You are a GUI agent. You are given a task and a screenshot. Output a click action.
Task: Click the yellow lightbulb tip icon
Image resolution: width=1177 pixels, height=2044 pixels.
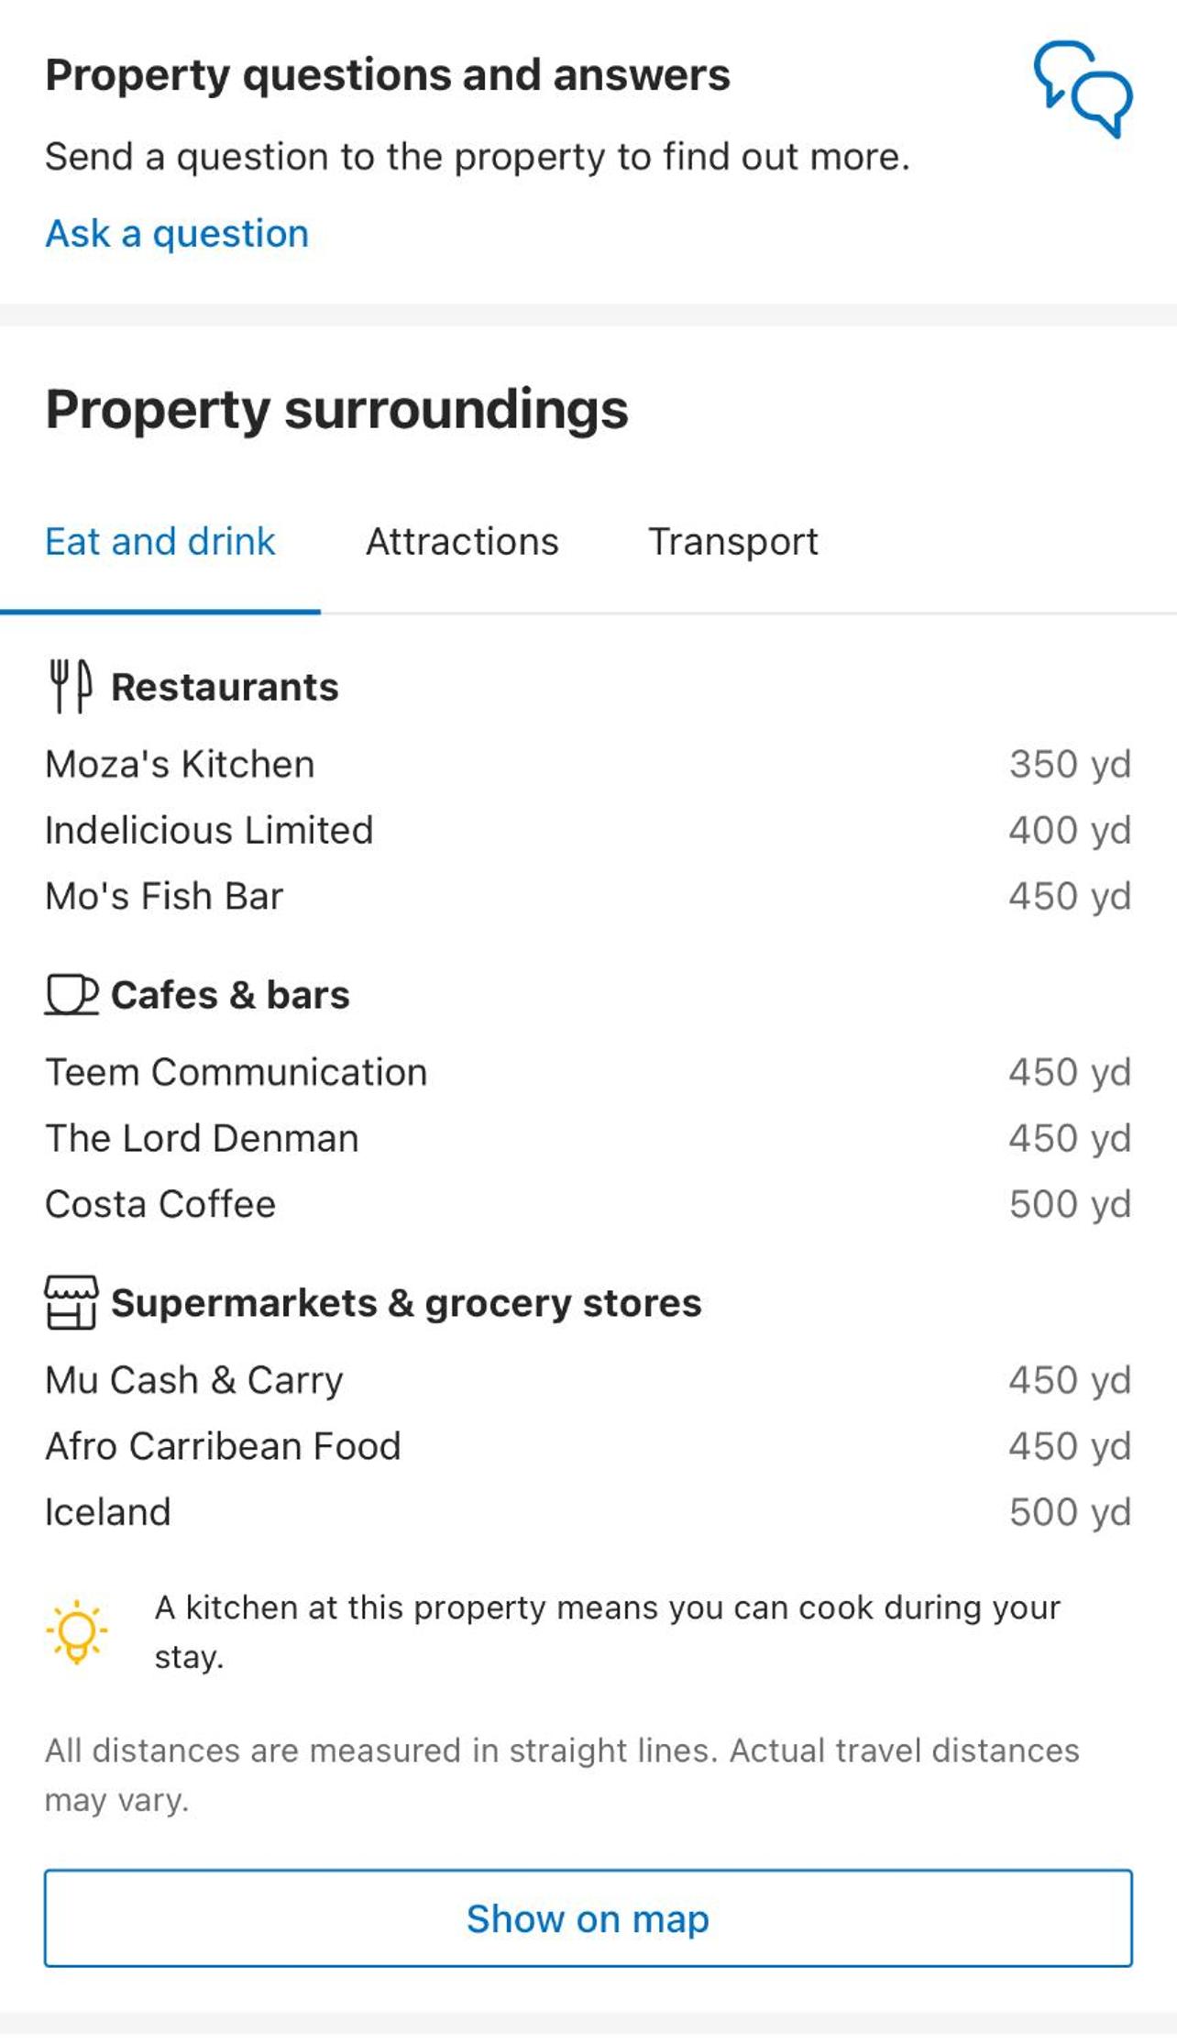(77, 1632)
